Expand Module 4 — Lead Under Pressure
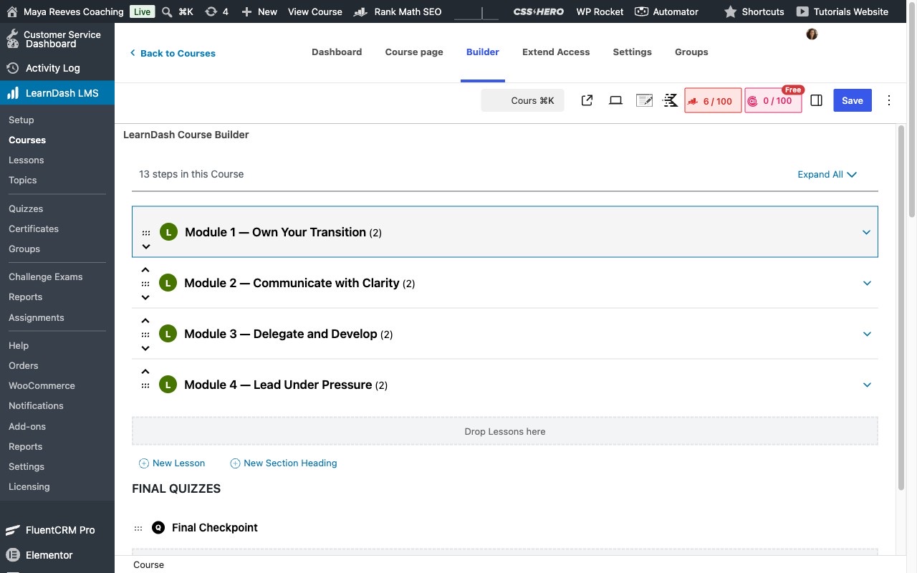This screenshot has height=573, width=917. coord(867,385)
